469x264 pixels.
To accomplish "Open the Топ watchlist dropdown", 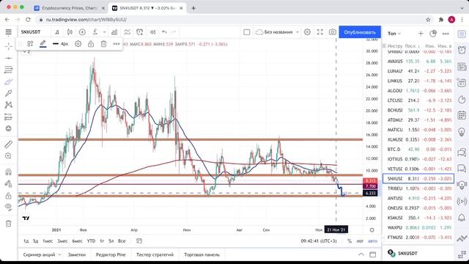I will 394,34.
